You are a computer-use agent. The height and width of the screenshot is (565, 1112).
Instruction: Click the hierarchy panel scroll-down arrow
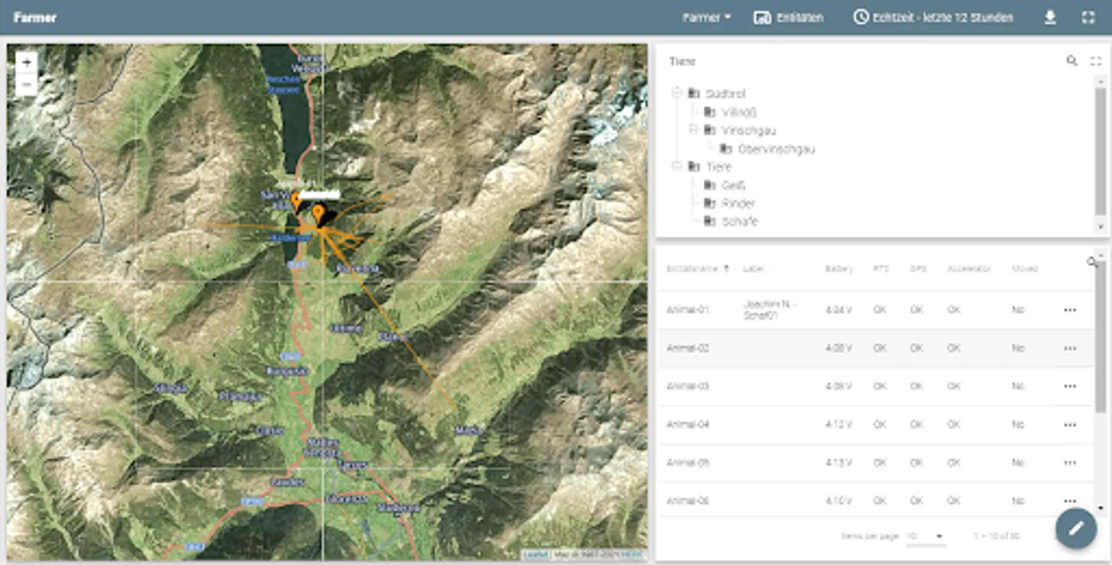pos(1101,227)
